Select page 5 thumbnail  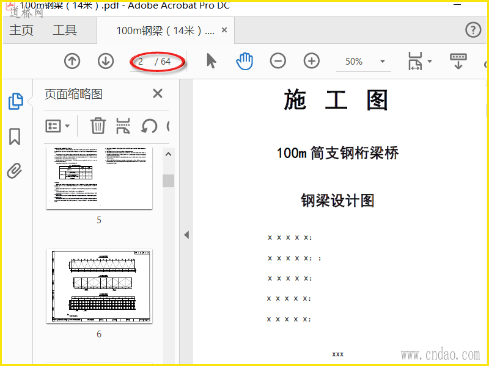99,178
